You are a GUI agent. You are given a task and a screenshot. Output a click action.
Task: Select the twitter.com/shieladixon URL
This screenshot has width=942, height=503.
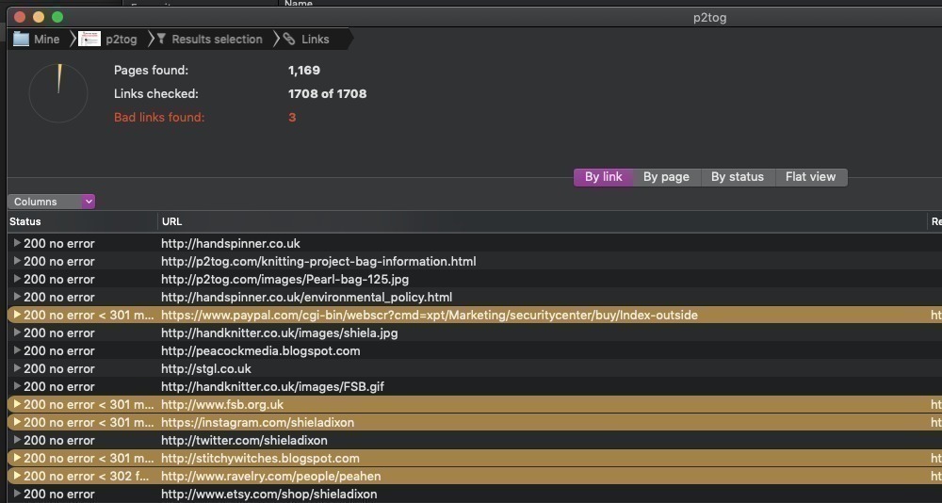click(244, 440)
